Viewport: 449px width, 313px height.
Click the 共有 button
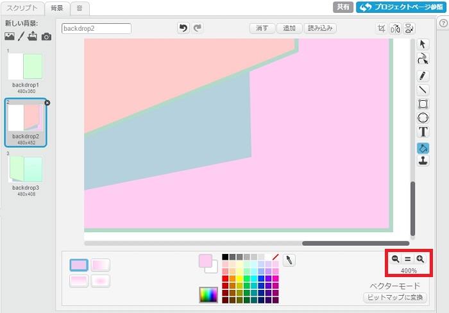point(343,7)
